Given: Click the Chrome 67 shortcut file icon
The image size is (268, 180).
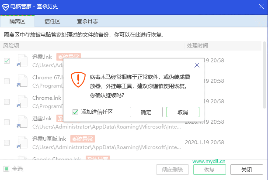Looking at the screenshot, I should pyautogui.click(x=22, y=81).
